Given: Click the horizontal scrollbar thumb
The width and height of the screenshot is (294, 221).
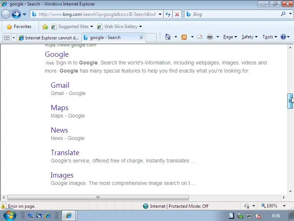Looking at the screenshot, I should pos(98,197).
